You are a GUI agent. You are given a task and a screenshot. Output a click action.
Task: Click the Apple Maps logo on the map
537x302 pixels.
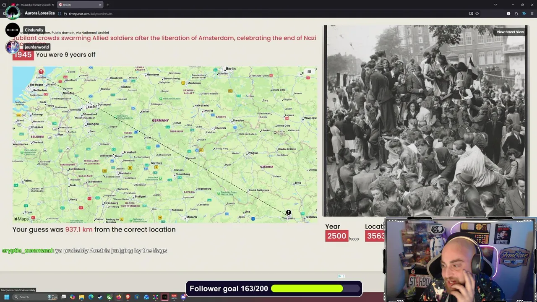coord(22,219)
